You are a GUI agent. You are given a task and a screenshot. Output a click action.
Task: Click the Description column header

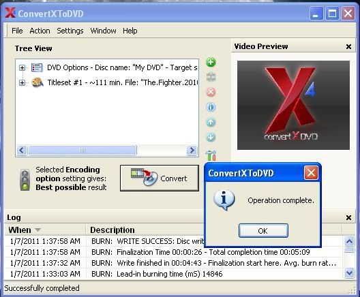(x=112, y=230)
